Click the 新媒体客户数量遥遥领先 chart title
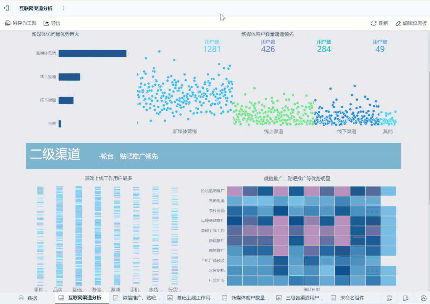This screenshot has width=430, height=304. [x=268, y=34]
